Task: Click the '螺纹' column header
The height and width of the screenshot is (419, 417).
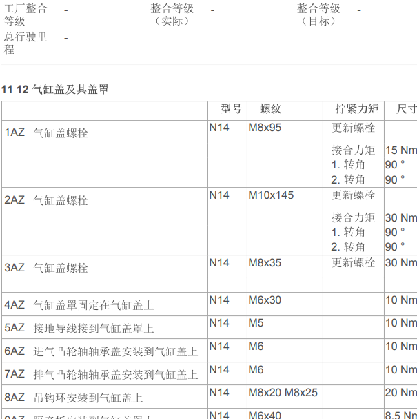Action: (271, 109)
